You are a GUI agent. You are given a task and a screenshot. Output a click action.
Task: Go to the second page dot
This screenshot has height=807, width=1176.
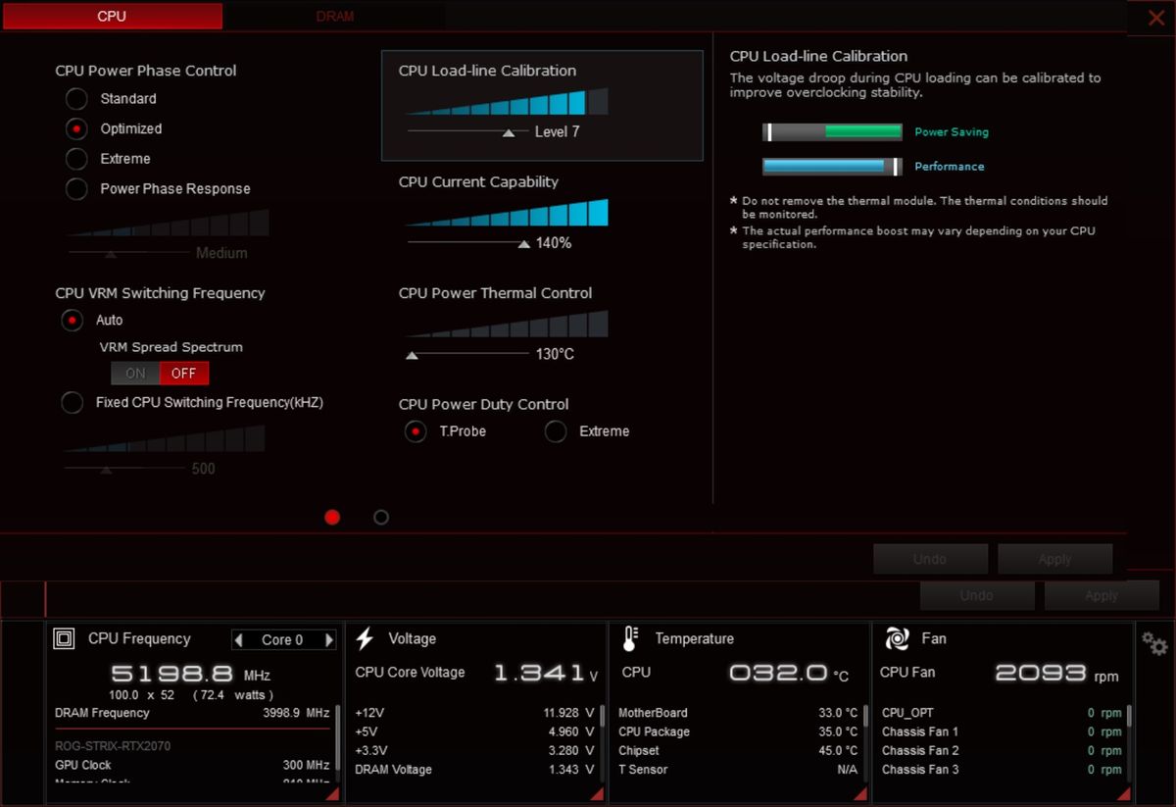pyautogui.click(x=381, y=517)
